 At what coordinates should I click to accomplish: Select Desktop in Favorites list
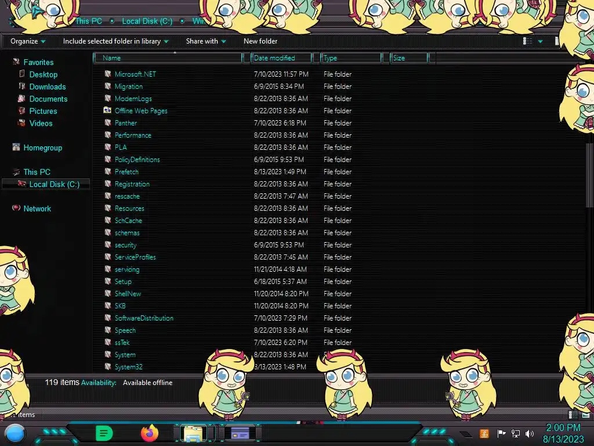[44, 74]
